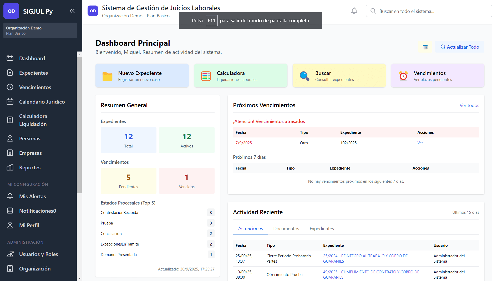Click the Ver todos link
Image resolution: width=492 pixels, height=281 pixels.
(x=469, y=105)
